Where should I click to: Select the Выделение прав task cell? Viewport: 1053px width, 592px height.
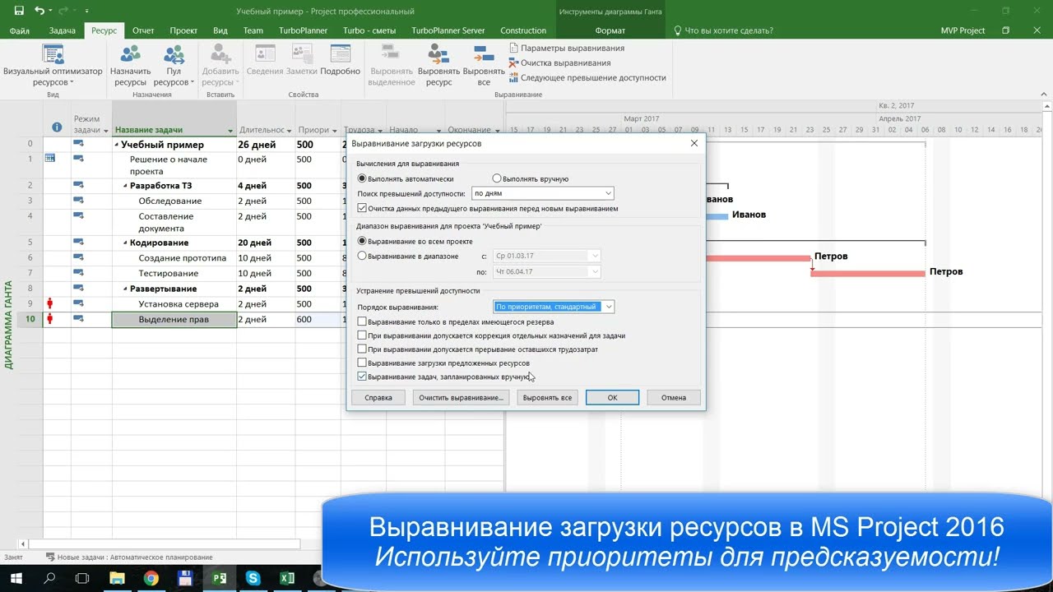[x=174, y=319]
